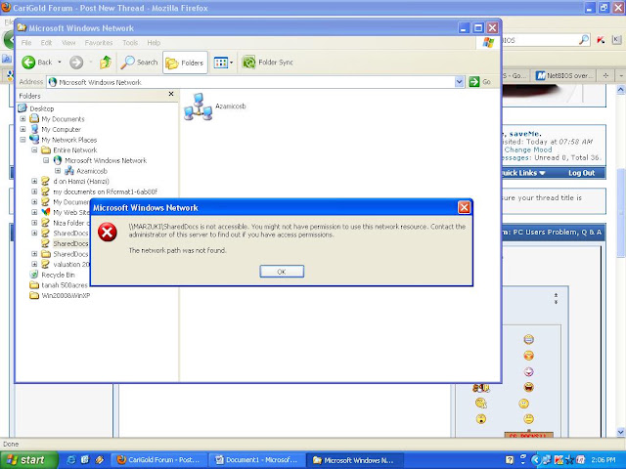Viewport: 626px width, 469px height.
Task: Open the File menu in Explorer
Action: [x=26, y=43]
